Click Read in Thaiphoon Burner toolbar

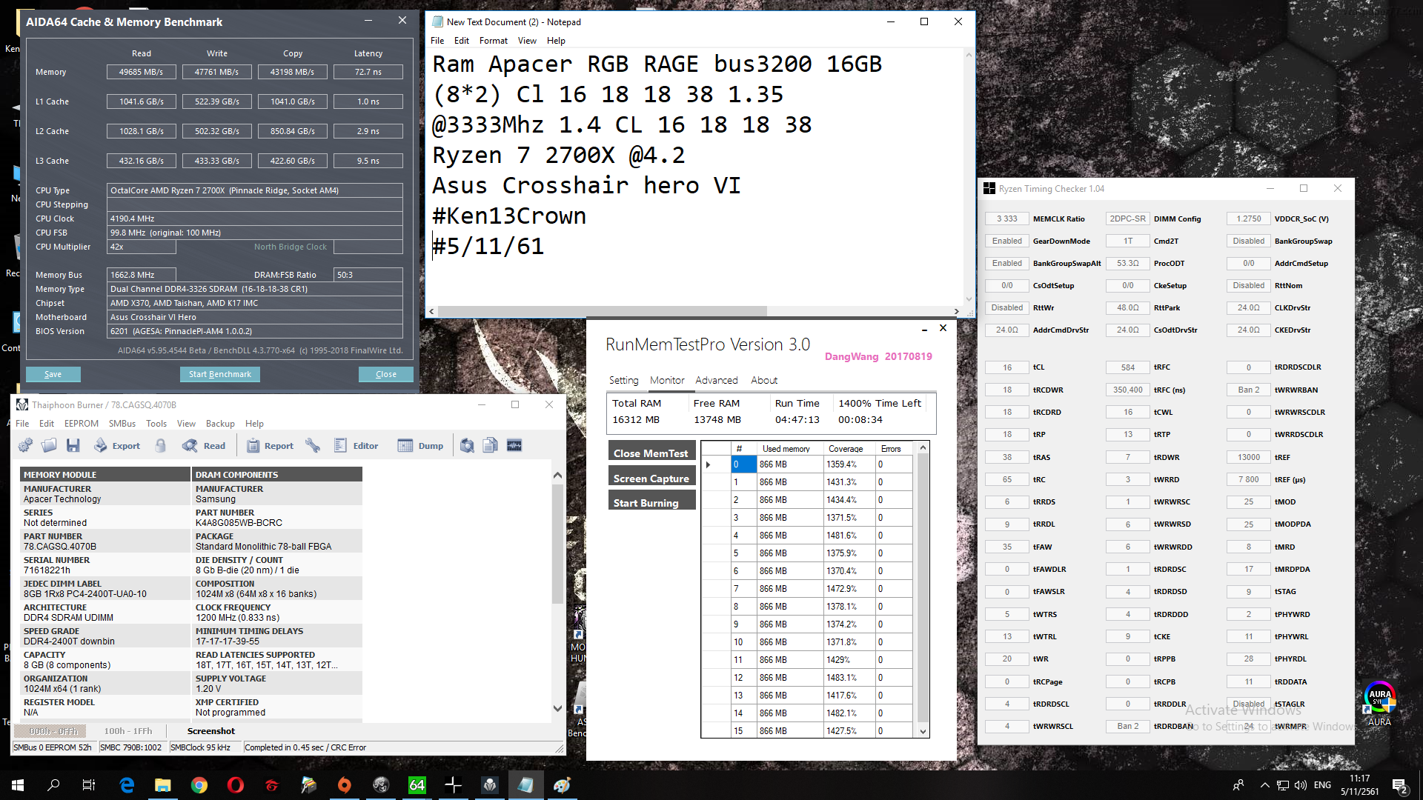205,445
